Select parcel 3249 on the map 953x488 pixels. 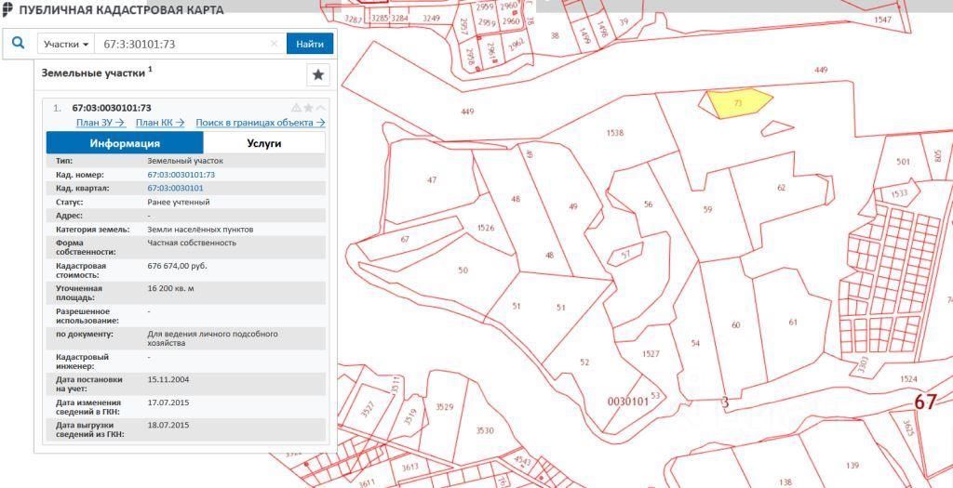431,19
